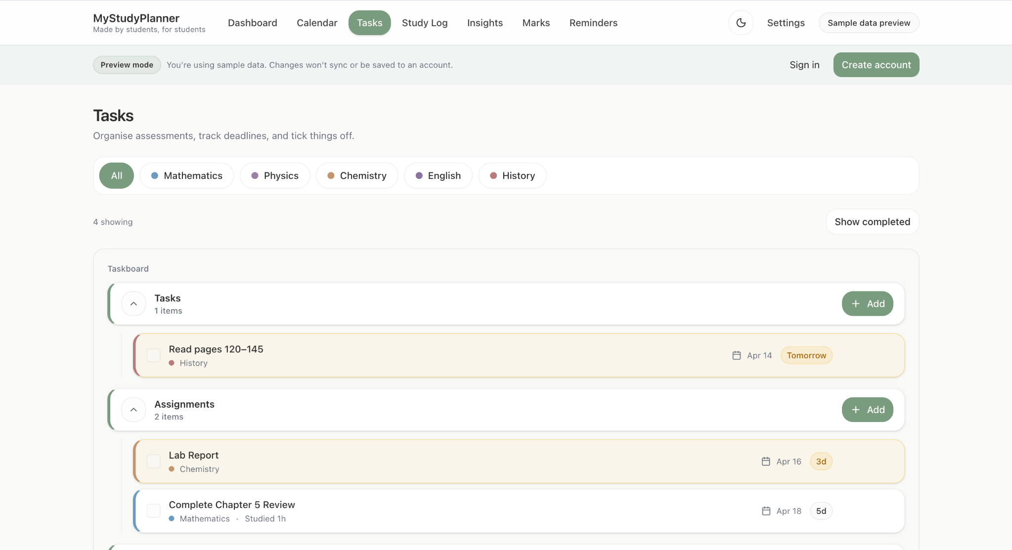This screenshot has width=1012, height=550.
Task: Select the All subjects filter pill
Action: (x=116, y=175)
